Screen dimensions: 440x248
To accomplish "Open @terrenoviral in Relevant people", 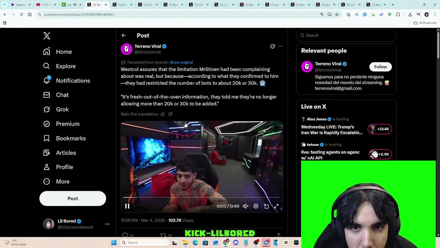I will (328, 70).
